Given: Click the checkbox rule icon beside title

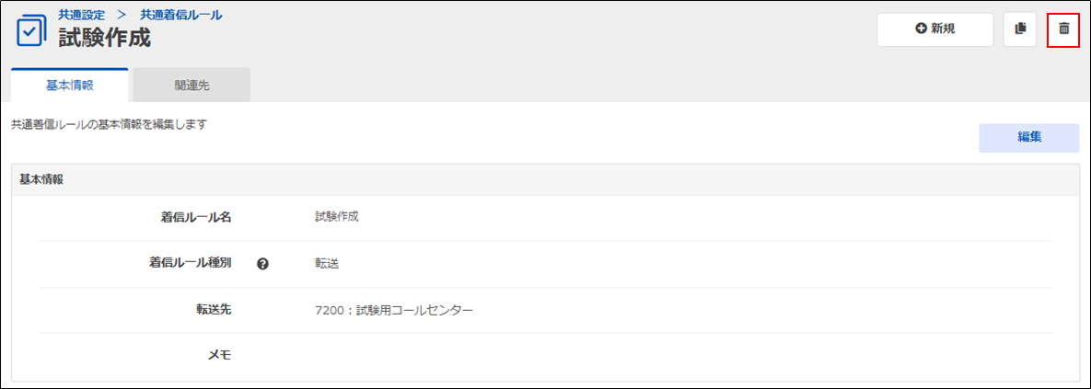Looking at the screenshot, I should click(x=31, y=30).
